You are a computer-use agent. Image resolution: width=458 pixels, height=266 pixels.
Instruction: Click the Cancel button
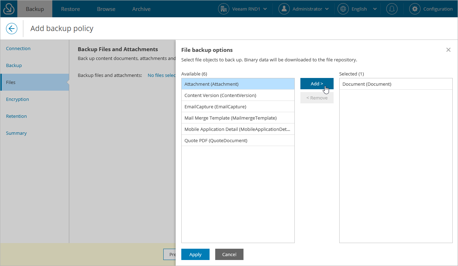point(229,254)
